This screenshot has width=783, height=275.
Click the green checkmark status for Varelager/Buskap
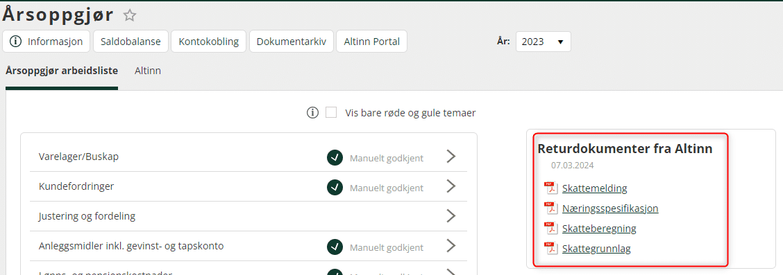[x=335, y=158]
